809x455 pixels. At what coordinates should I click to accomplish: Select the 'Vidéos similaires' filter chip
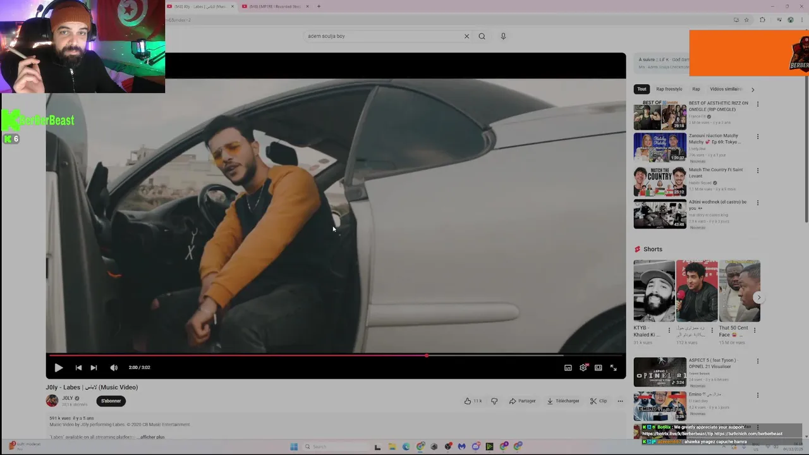click(x=726, y=89)
